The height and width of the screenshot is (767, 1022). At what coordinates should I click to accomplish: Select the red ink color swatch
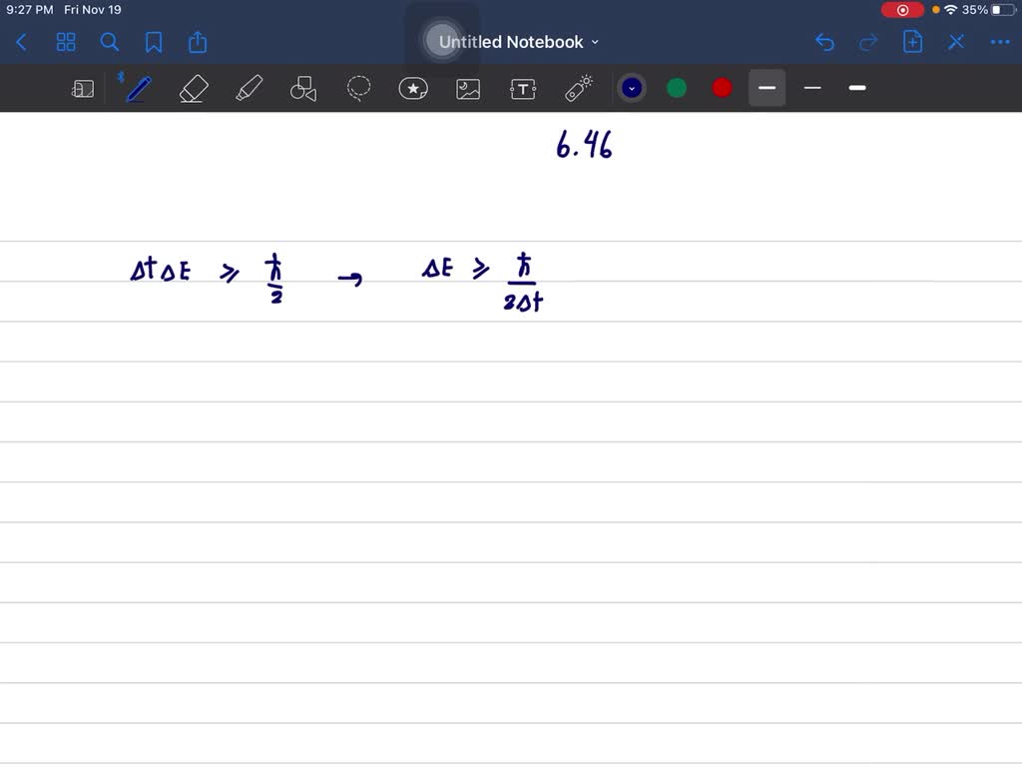click(x=721, y=88)
